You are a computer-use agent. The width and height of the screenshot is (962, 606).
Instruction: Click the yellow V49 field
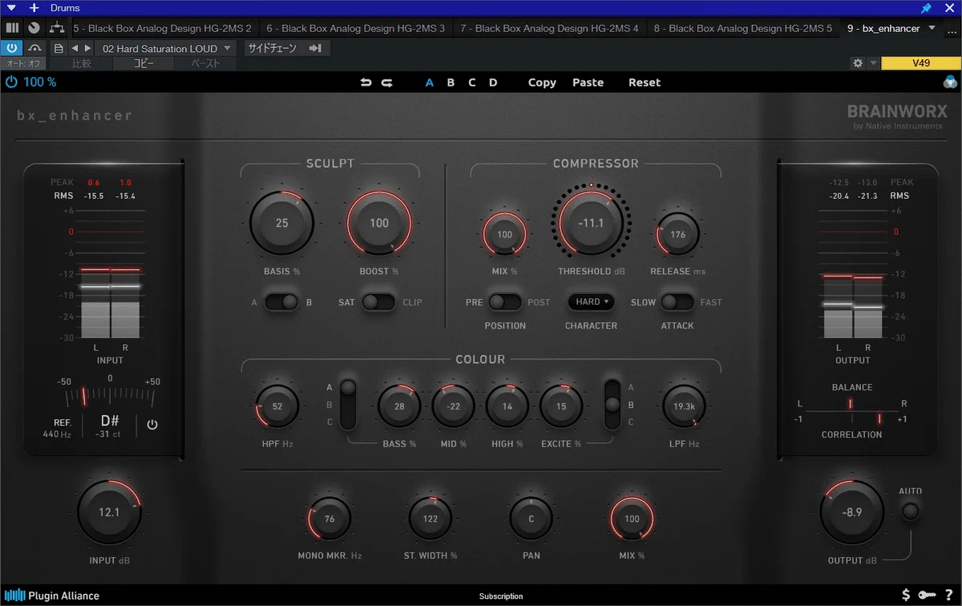pyautogui.click(x=920, y=63)
